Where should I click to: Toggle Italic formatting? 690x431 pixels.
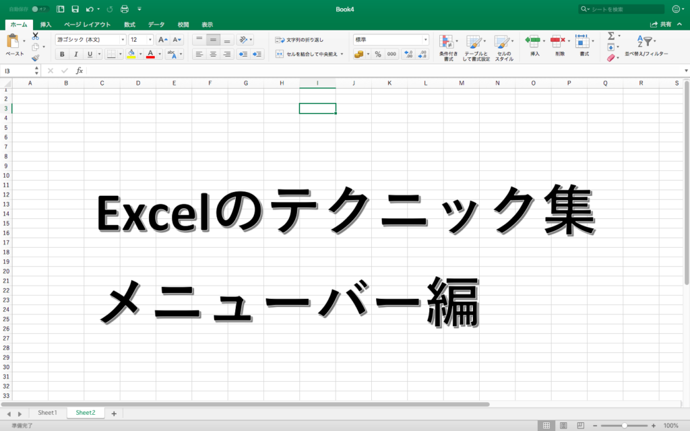click(75, 54)
